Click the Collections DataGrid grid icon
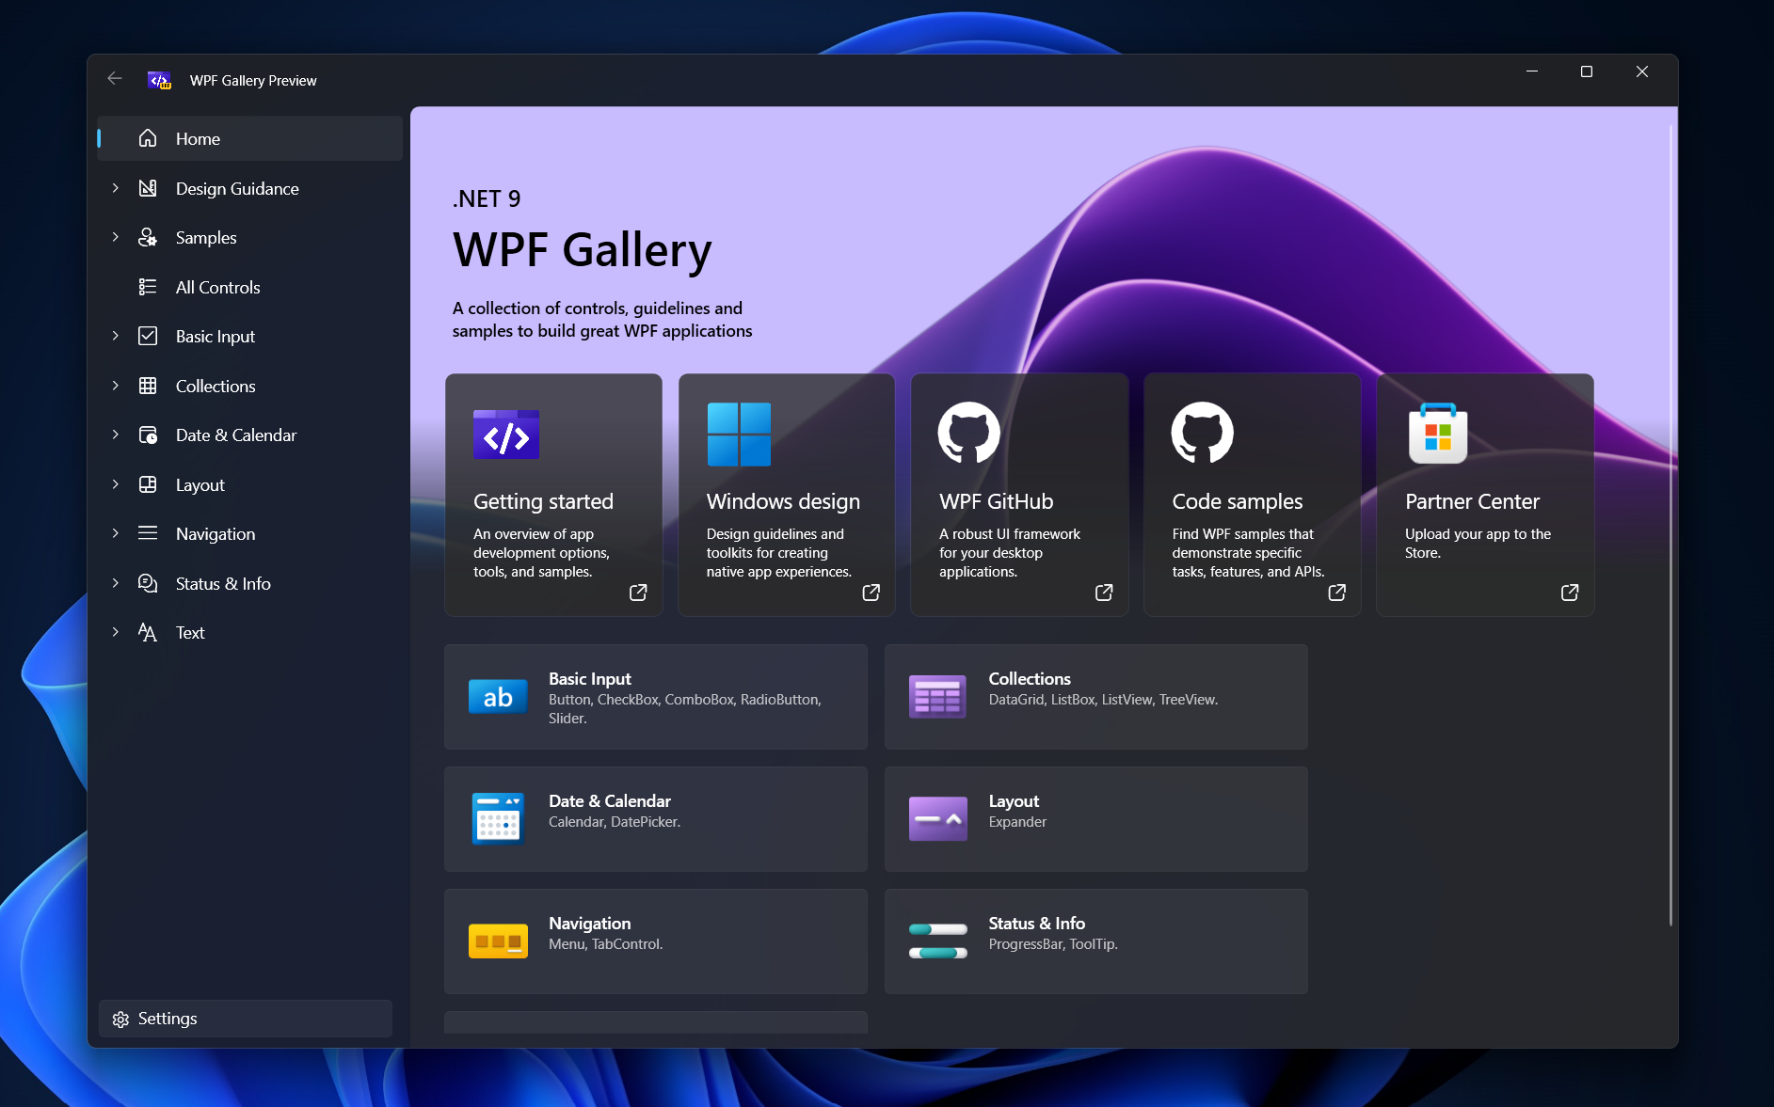This screenshot has height=1107, width=1774. 937,696
